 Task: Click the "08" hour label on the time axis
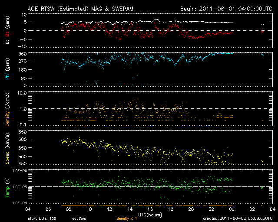pos(69,209)
